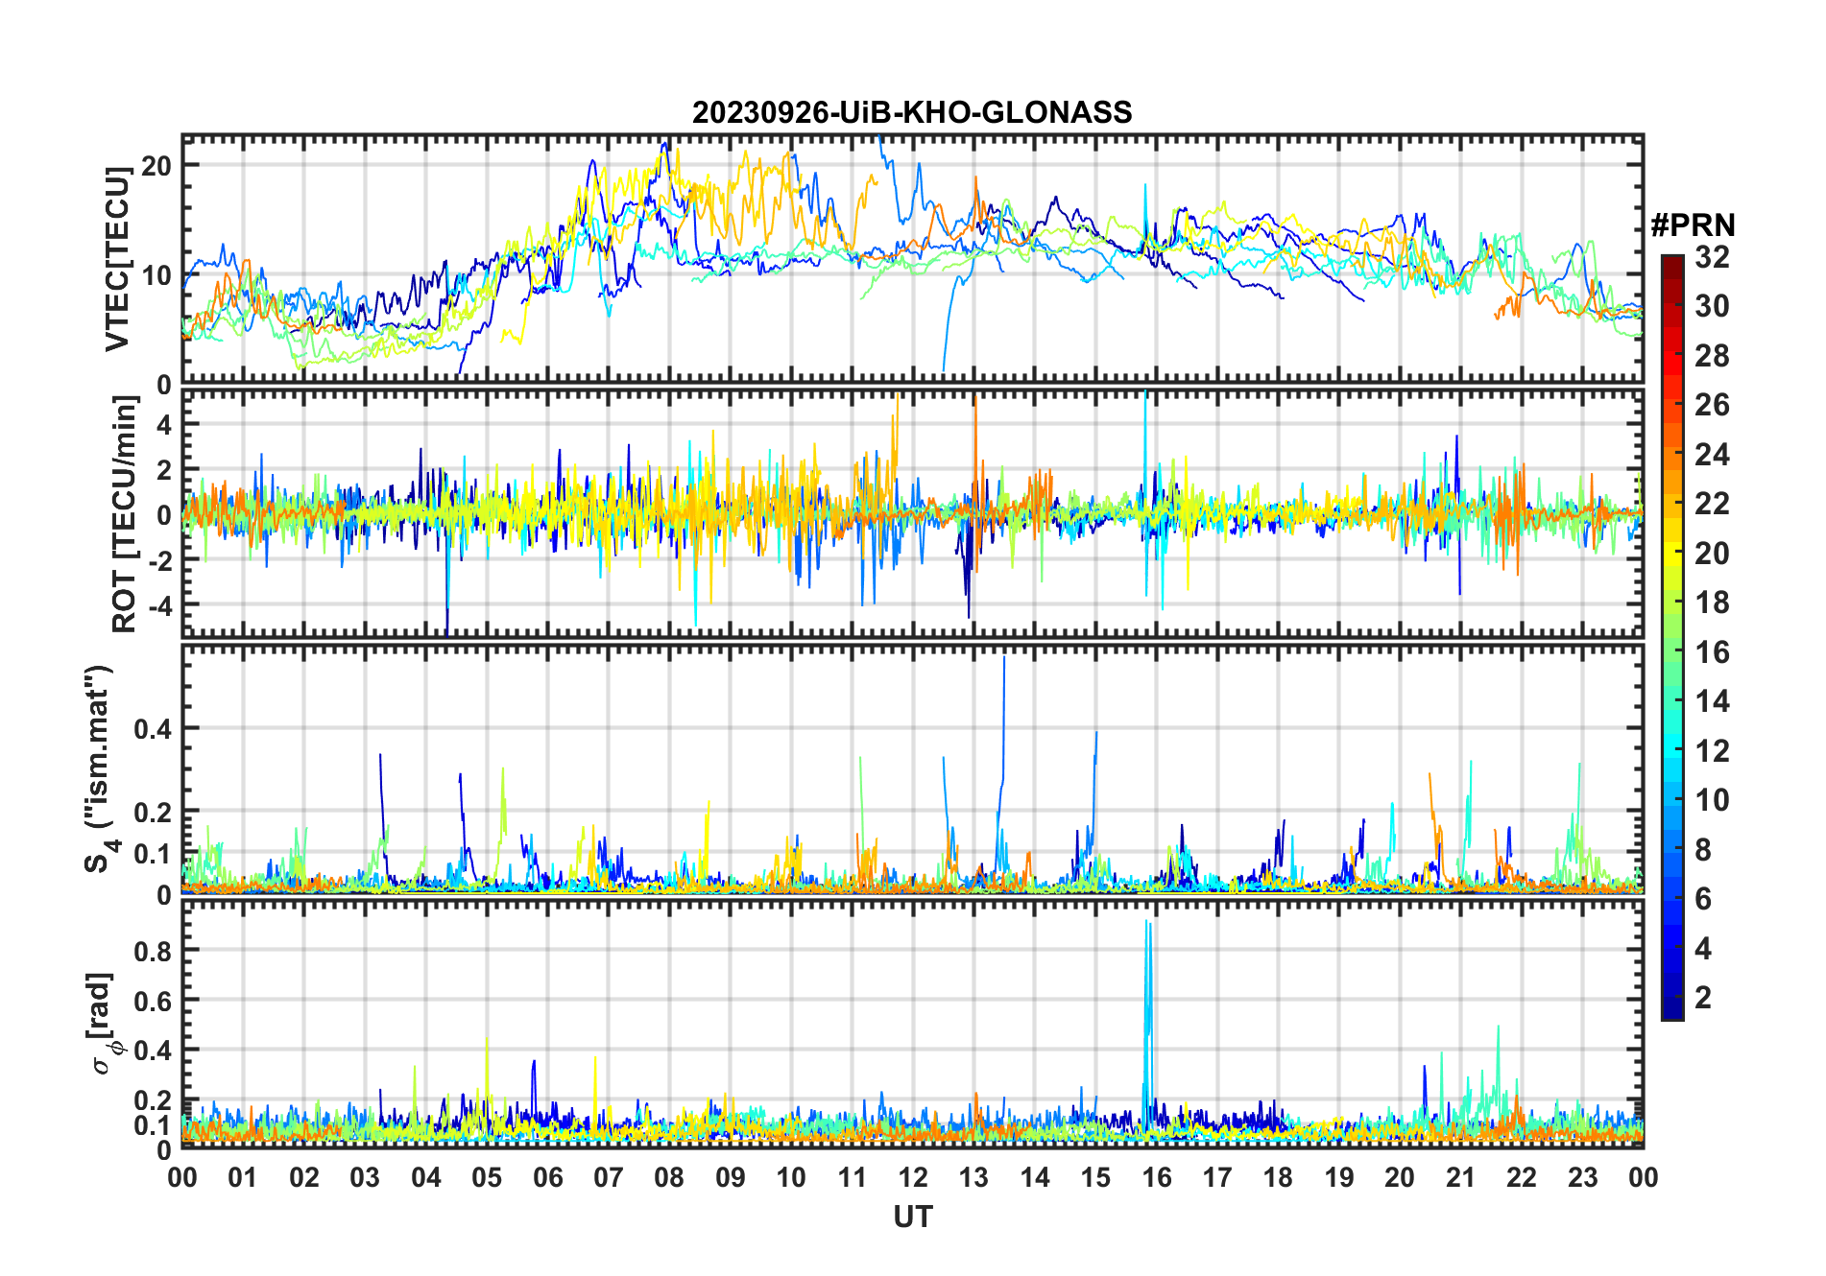Click the 20 tick label on the VTEC axis
The image size is (1826, 1276).
pos(156,165)
